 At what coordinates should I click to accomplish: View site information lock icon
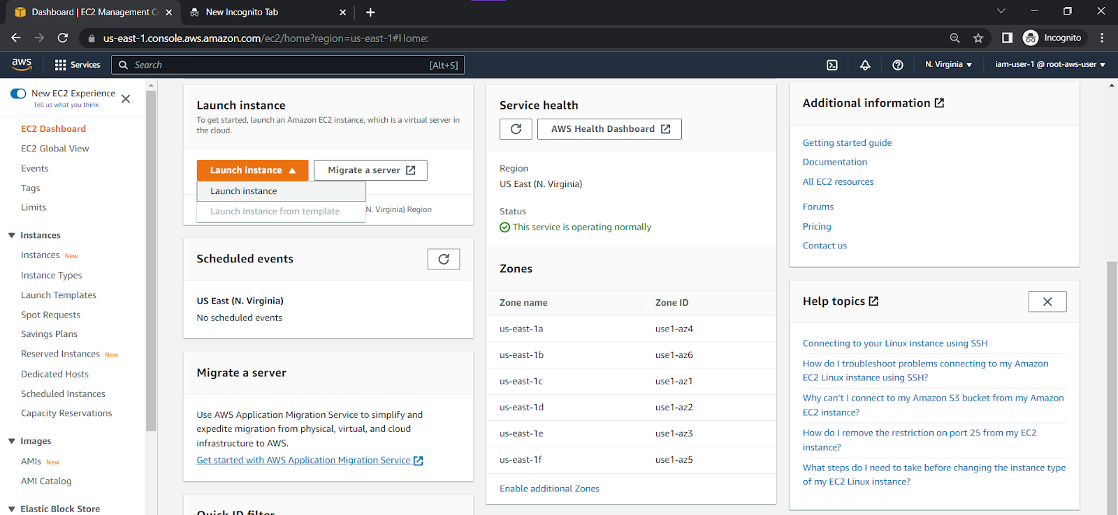(92, 38)
